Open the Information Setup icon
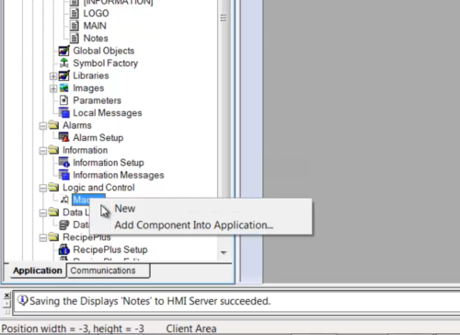Screen dimensions: 460x335 coord(63,162)
